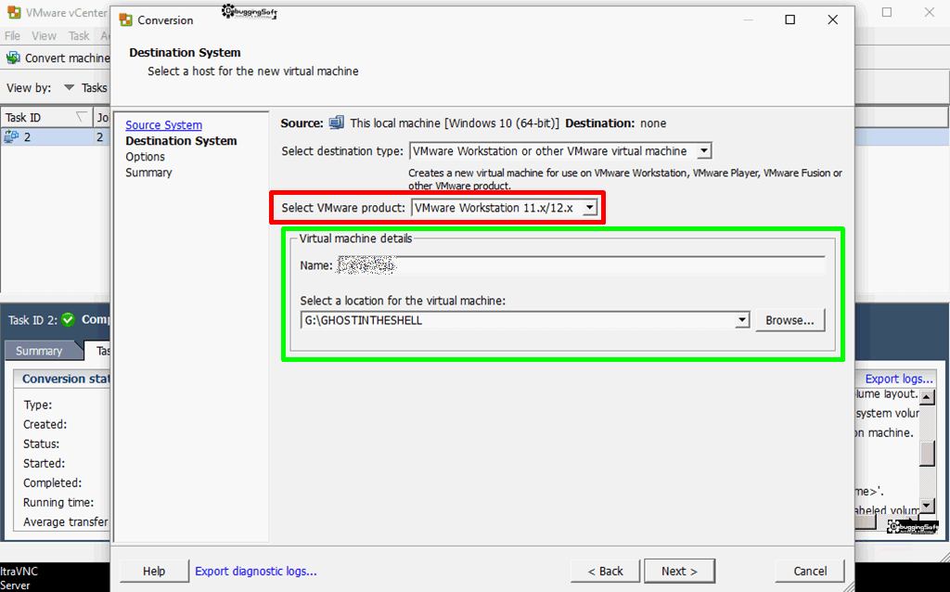
Task: Click the VMware vCenter Converter app icon
Action: point(13,13)
